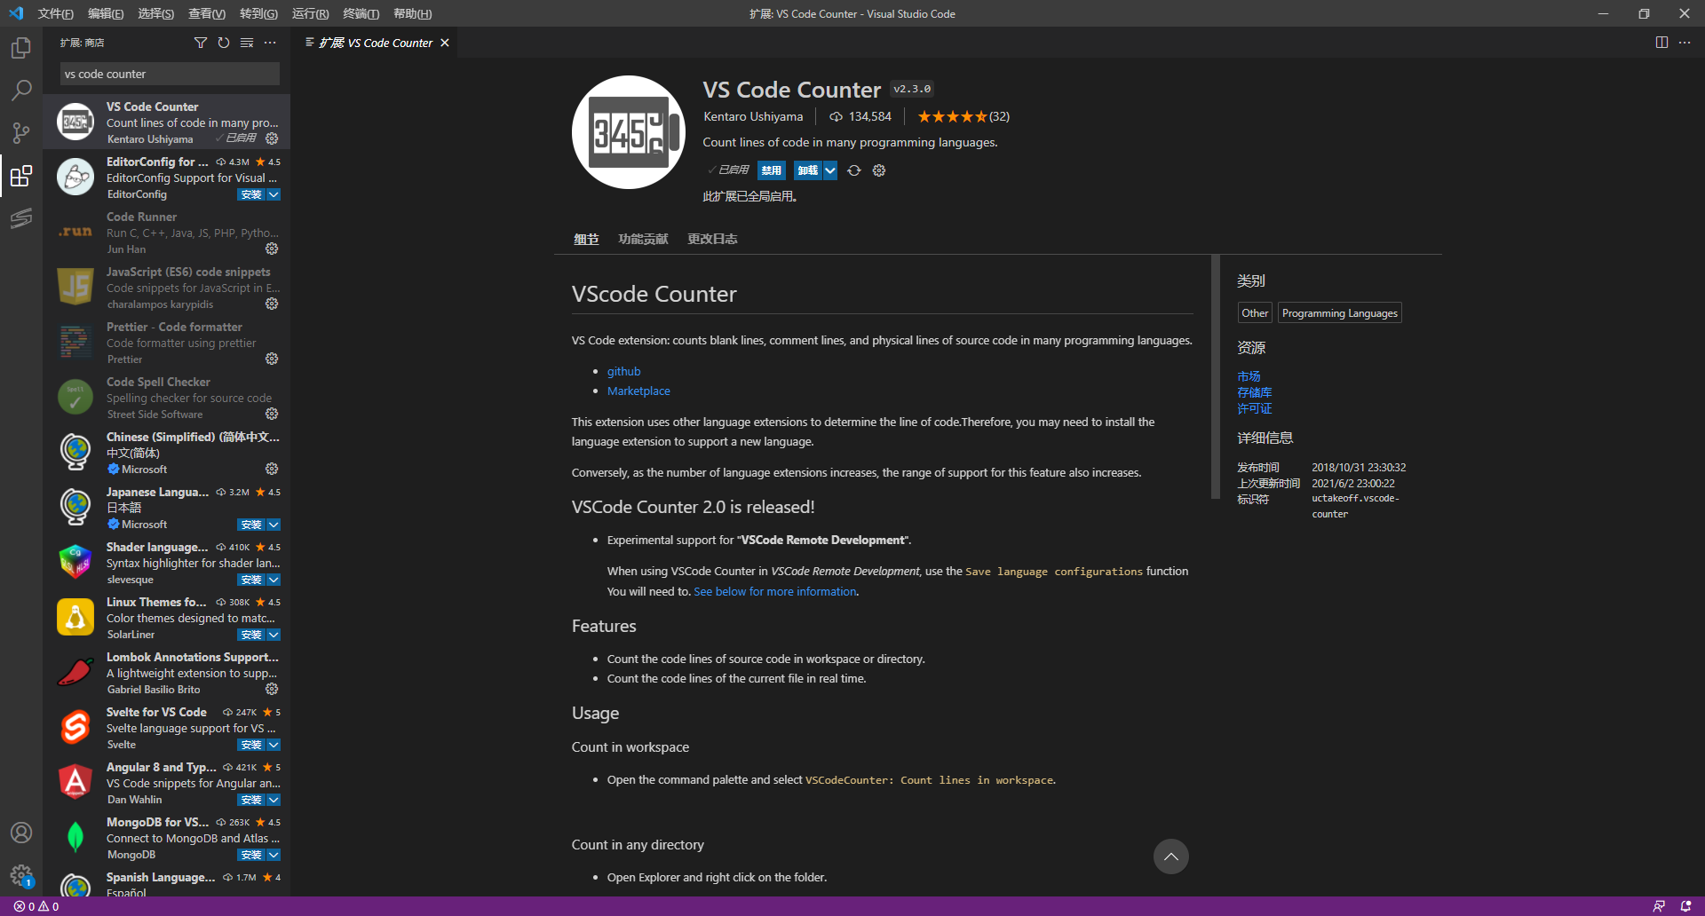Open the Source Control view
This screenshot has height=916, width=1705.
tap(21, 132)
